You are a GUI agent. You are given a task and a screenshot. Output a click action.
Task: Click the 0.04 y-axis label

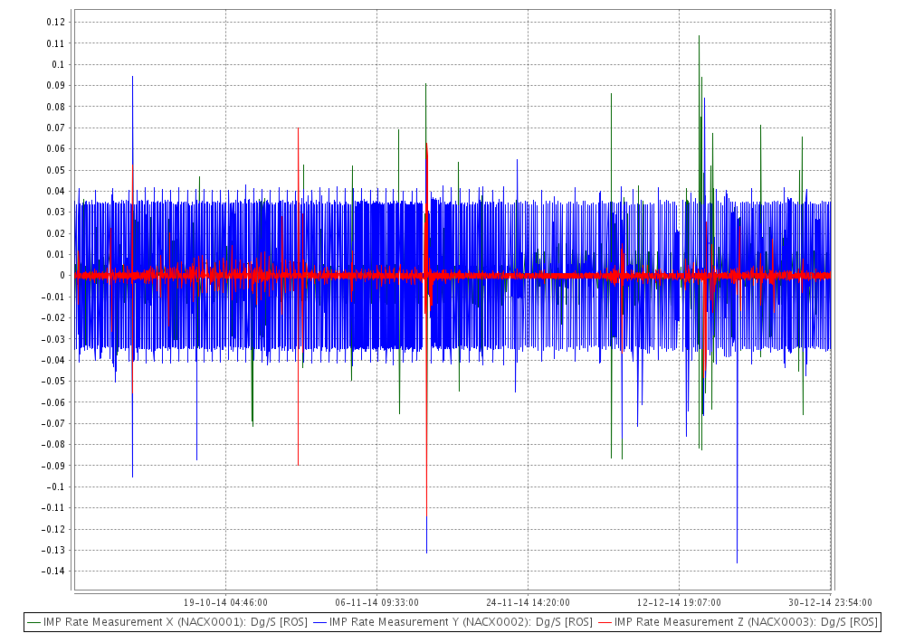[x=56, y=191]
